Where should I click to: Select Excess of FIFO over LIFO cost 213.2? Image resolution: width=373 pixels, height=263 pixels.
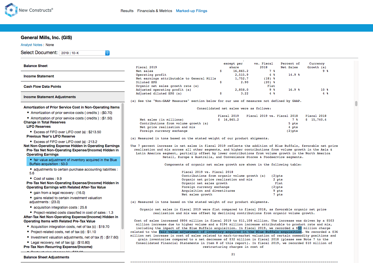point(65,142)
